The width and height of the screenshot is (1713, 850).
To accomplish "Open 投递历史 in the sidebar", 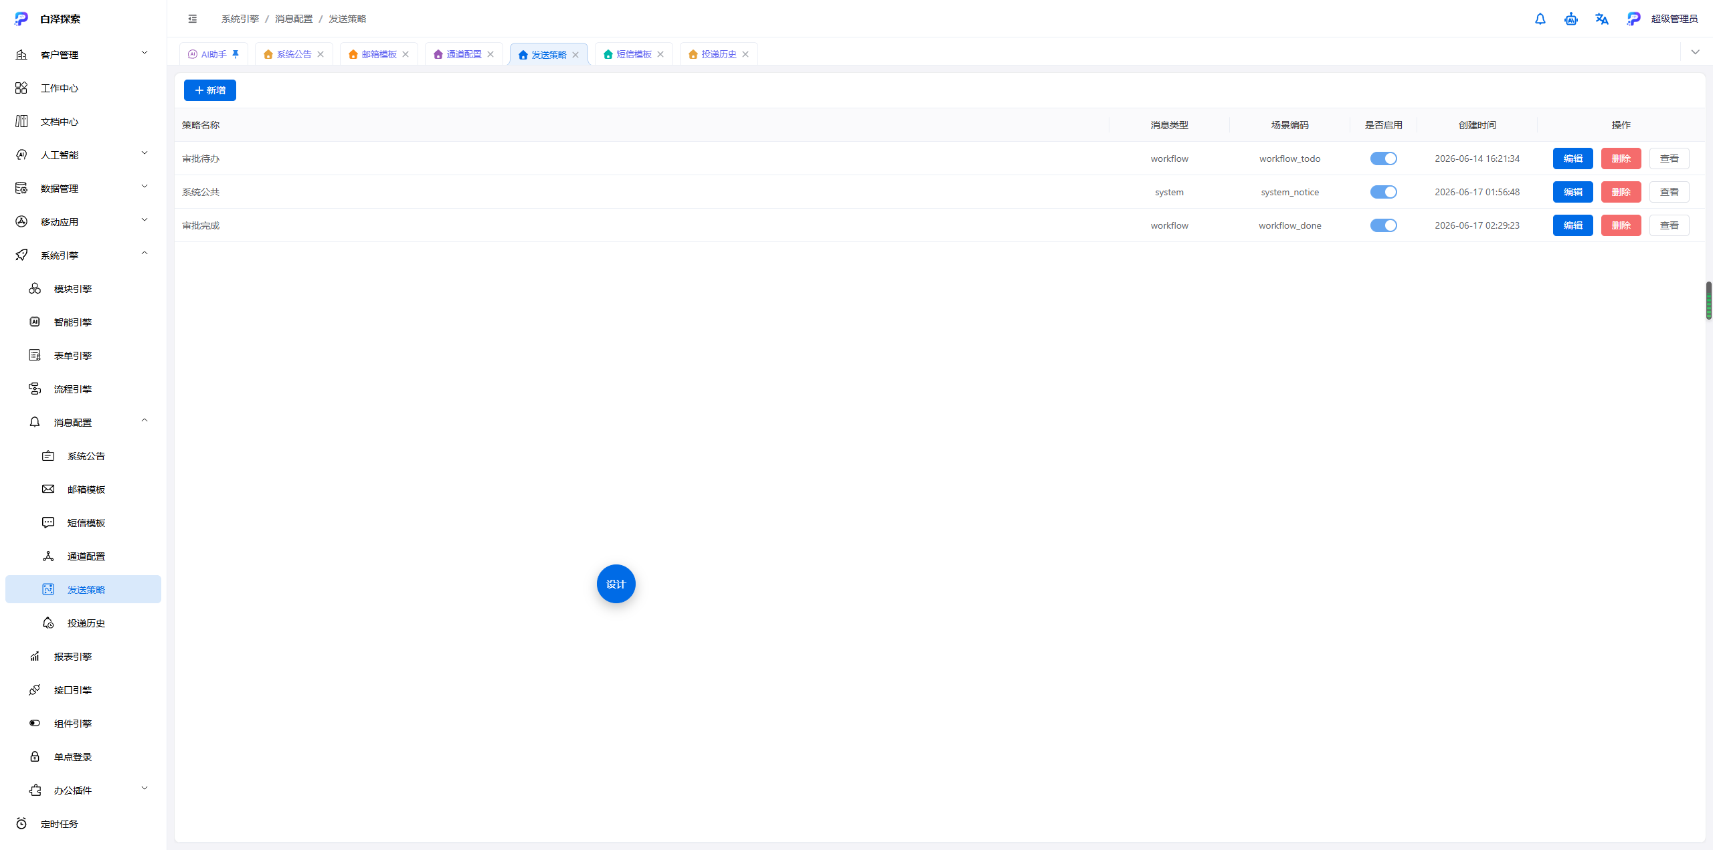I will [83, 623].
